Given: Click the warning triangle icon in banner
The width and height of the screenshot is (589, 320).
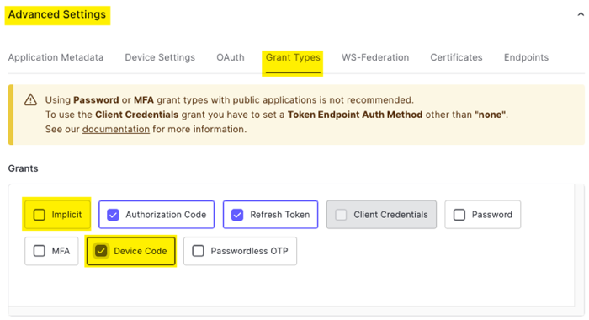Looking at the screenshot, I should point(30,100).
